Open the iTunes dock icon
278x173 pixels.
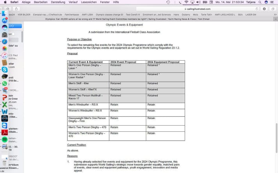click(x=5, y=55)
